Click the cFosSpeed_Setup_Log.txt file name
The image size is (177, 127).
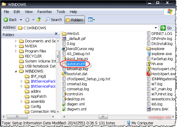point(88,79)
